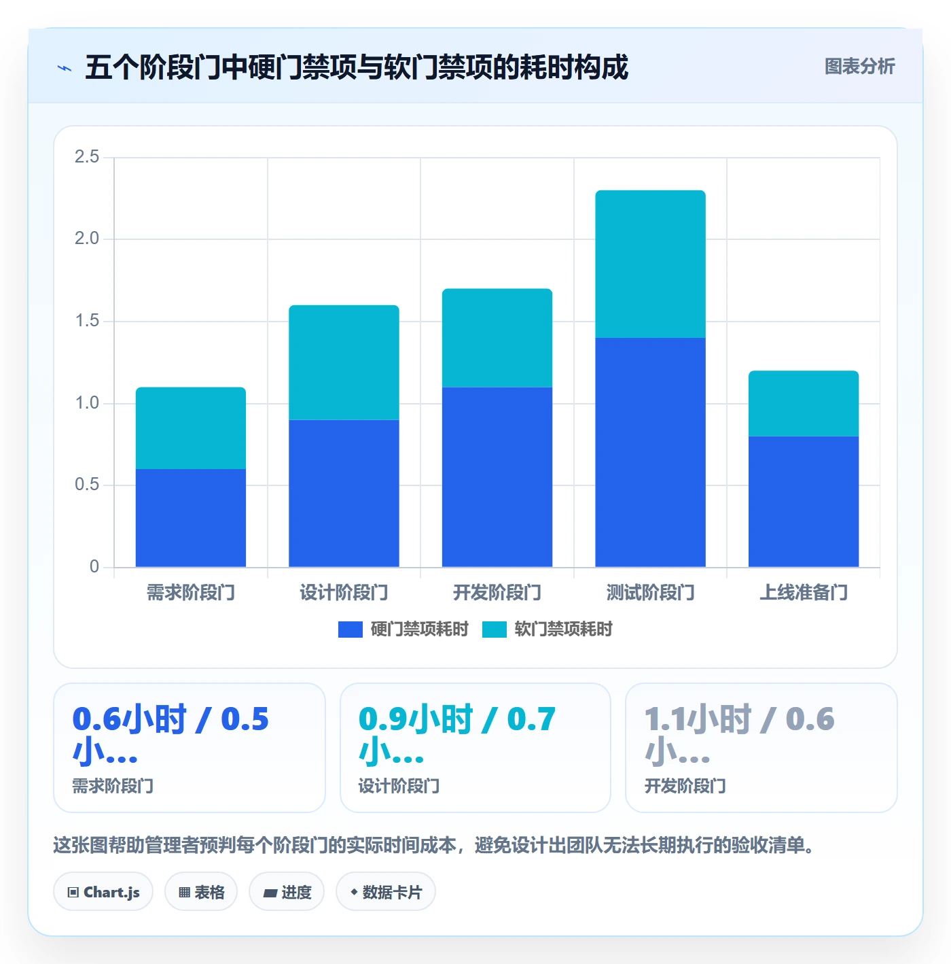The width and height of the screenshot is (951, 964).
Task: Click the 硬门禁项耗时 legend text
Action: [x=420, y=630]
